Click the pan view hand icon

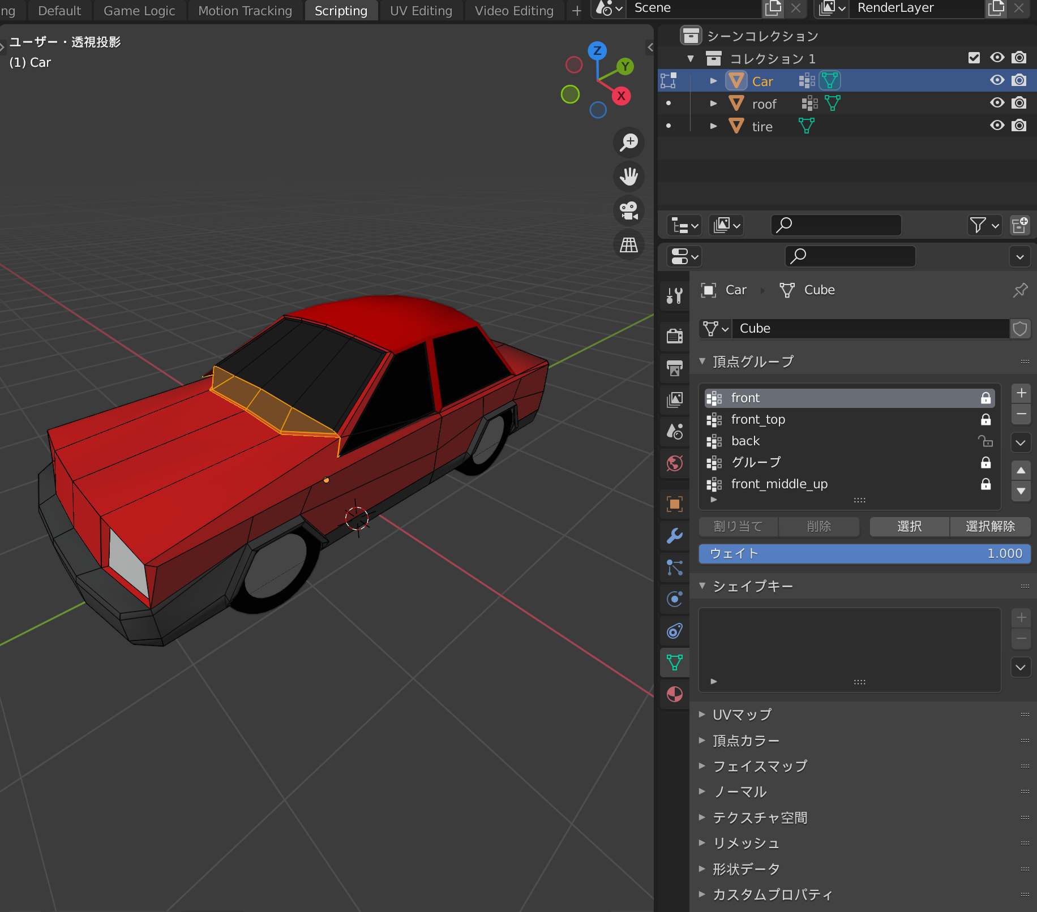click(628, 177)
